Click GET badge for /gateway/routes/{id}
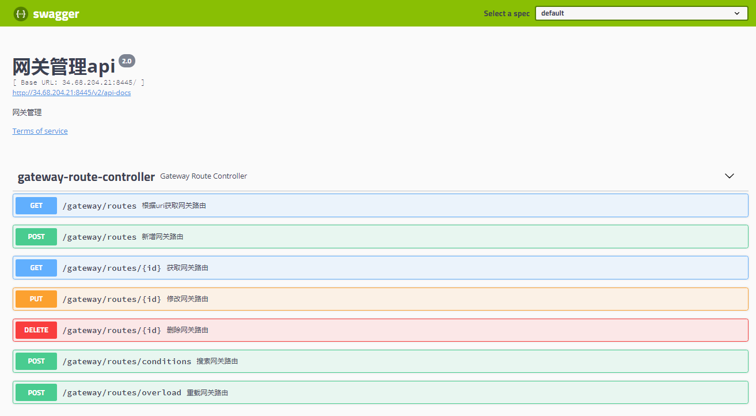The height and width of the screenshot is (416, 756). coord(36,268)
